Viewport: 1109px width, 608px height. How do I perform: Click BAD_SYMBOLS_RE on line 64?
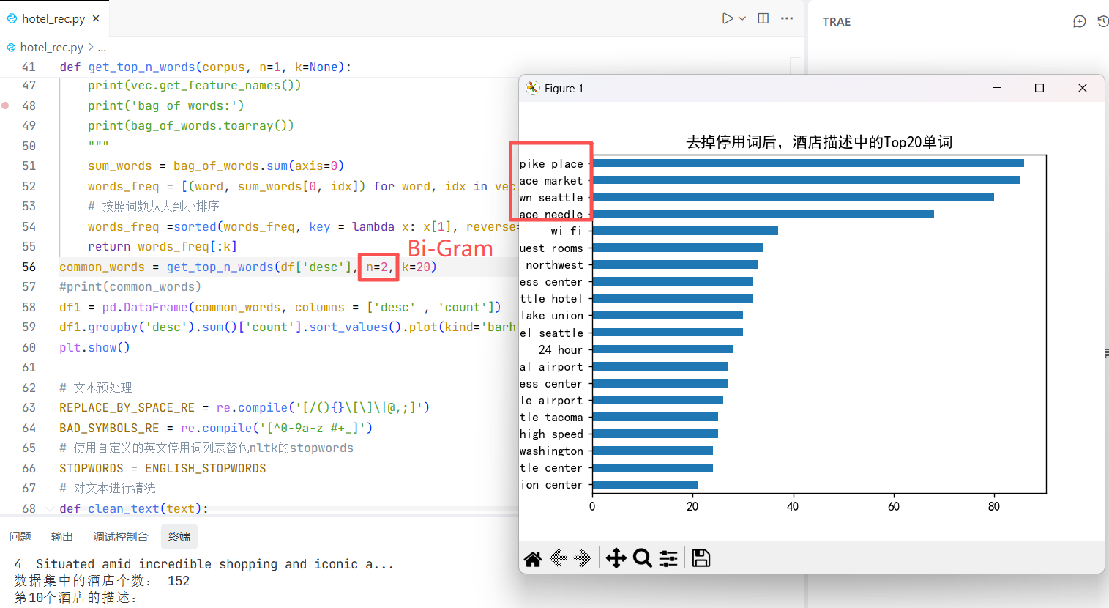pyautogui.click(x=109, y=428)
